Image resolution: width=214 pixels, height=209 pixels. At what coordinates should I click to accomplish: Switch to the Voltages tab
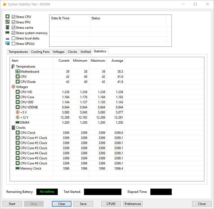point(59,52)
